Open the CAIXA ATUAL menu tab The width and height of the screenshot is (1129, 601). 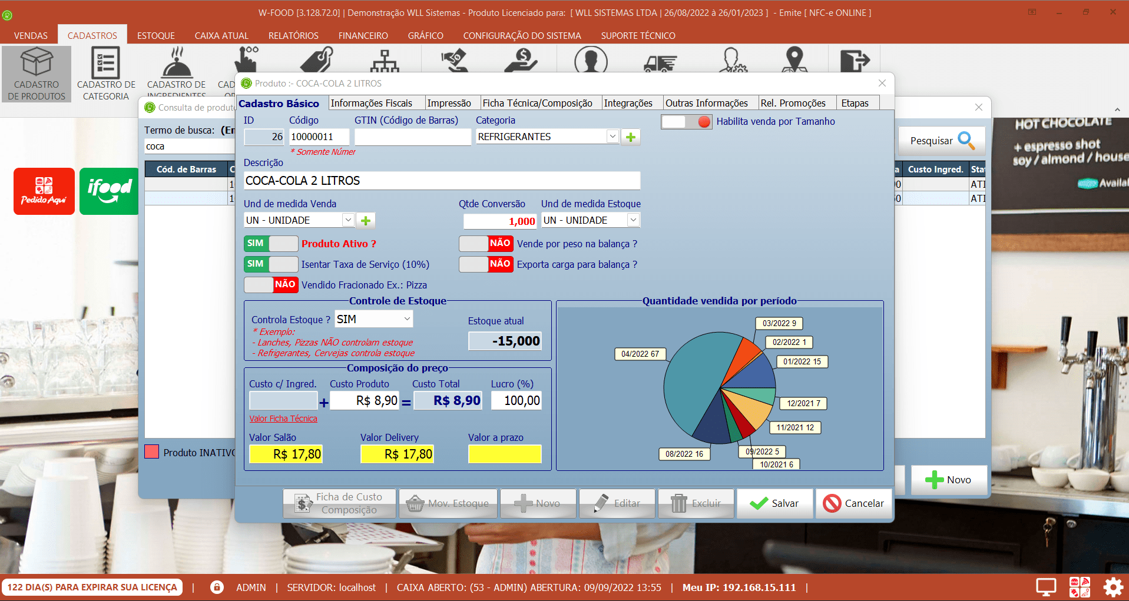[x=221, y=35]
